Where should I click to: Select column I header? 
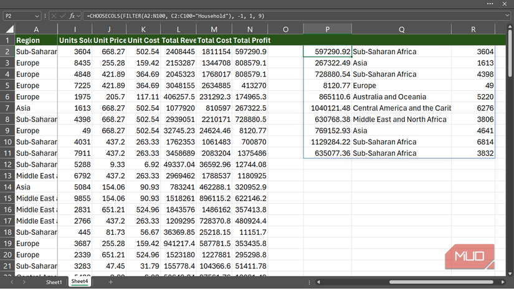pos(75,29)
